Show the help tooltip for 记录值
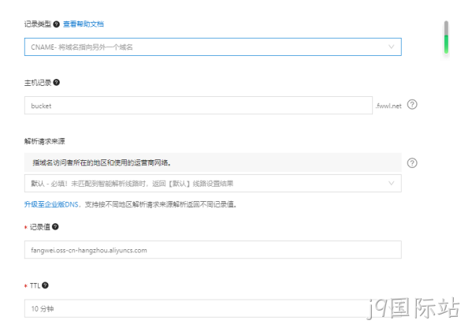Viewport: 472px width, 328px height. (x=55, y=226)
